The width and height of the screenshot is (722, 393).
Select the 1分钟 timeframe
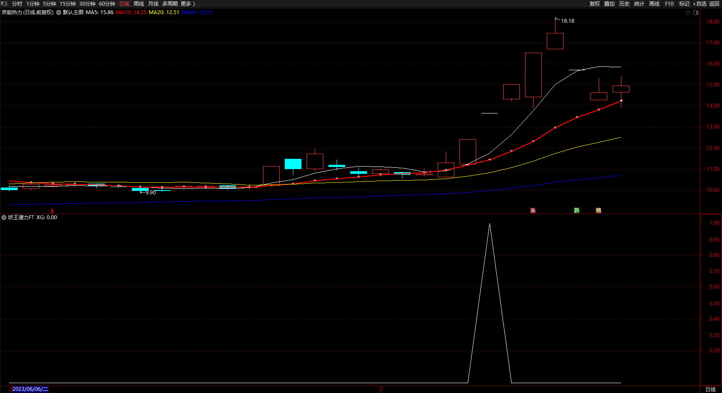coord(33,4)
